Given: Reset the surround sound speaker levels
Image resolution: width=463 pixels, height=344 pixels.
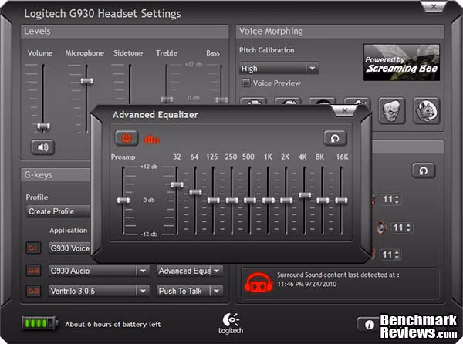Looking at the screenshot, I should click(424, 170).
